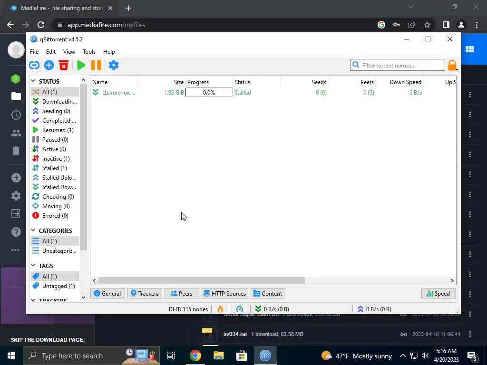
Task: Switch to the Trackers tab
Action: pyautogui.click(x=145, y=293)
